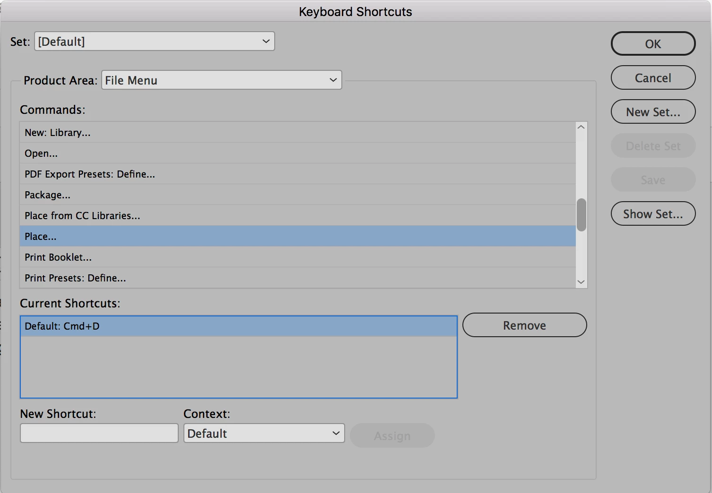Select the Package... command
Screen dimensions: 712x493
(x=297, y=195)
